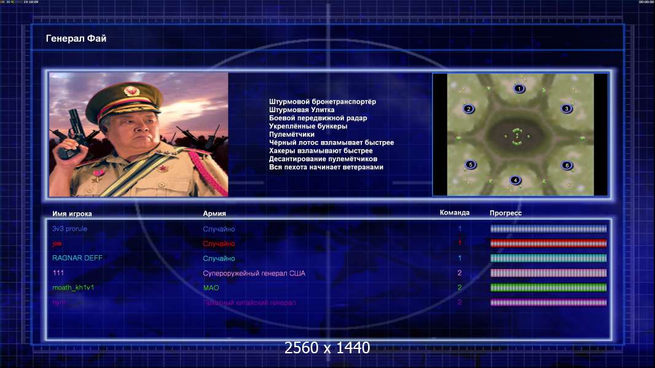
Task: Click team number of player 111
Action: (x=460, y=273)
